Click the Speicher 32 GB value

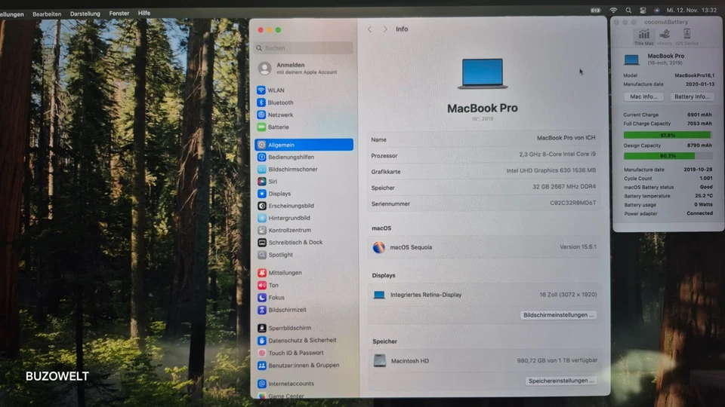pyautogui.click(x=563, y=186)
